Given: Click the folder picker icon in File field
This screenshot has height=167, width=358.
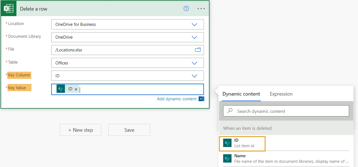Looking at the screenshot, I should (198, 50).
